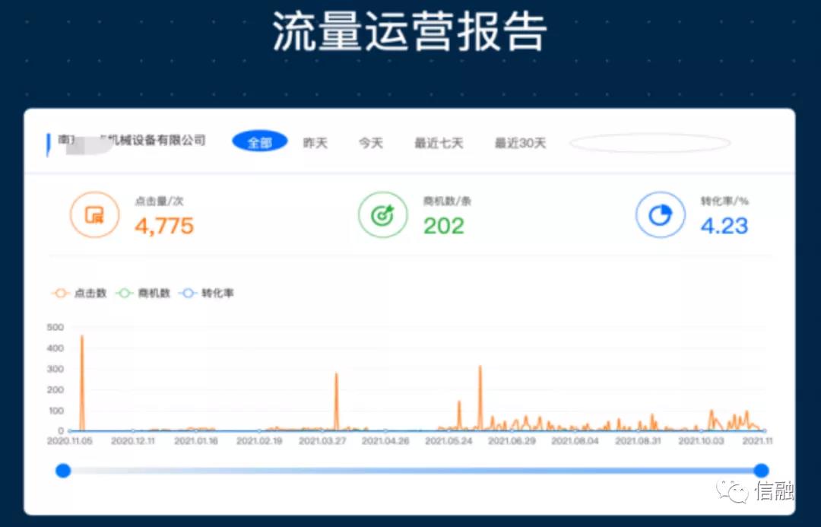This screenshot has height=527, width=821.
Task: Toggle the 商机数 legend series
Action: [143, 293]
